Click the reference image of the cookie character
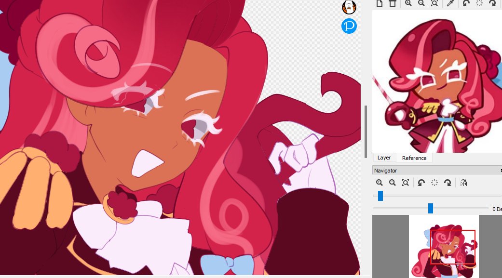The height and width of the screenshot is (278, 502). [x=437, y=81]
